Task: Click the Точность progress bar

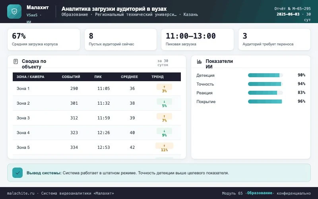Action: tap(265, 84)
